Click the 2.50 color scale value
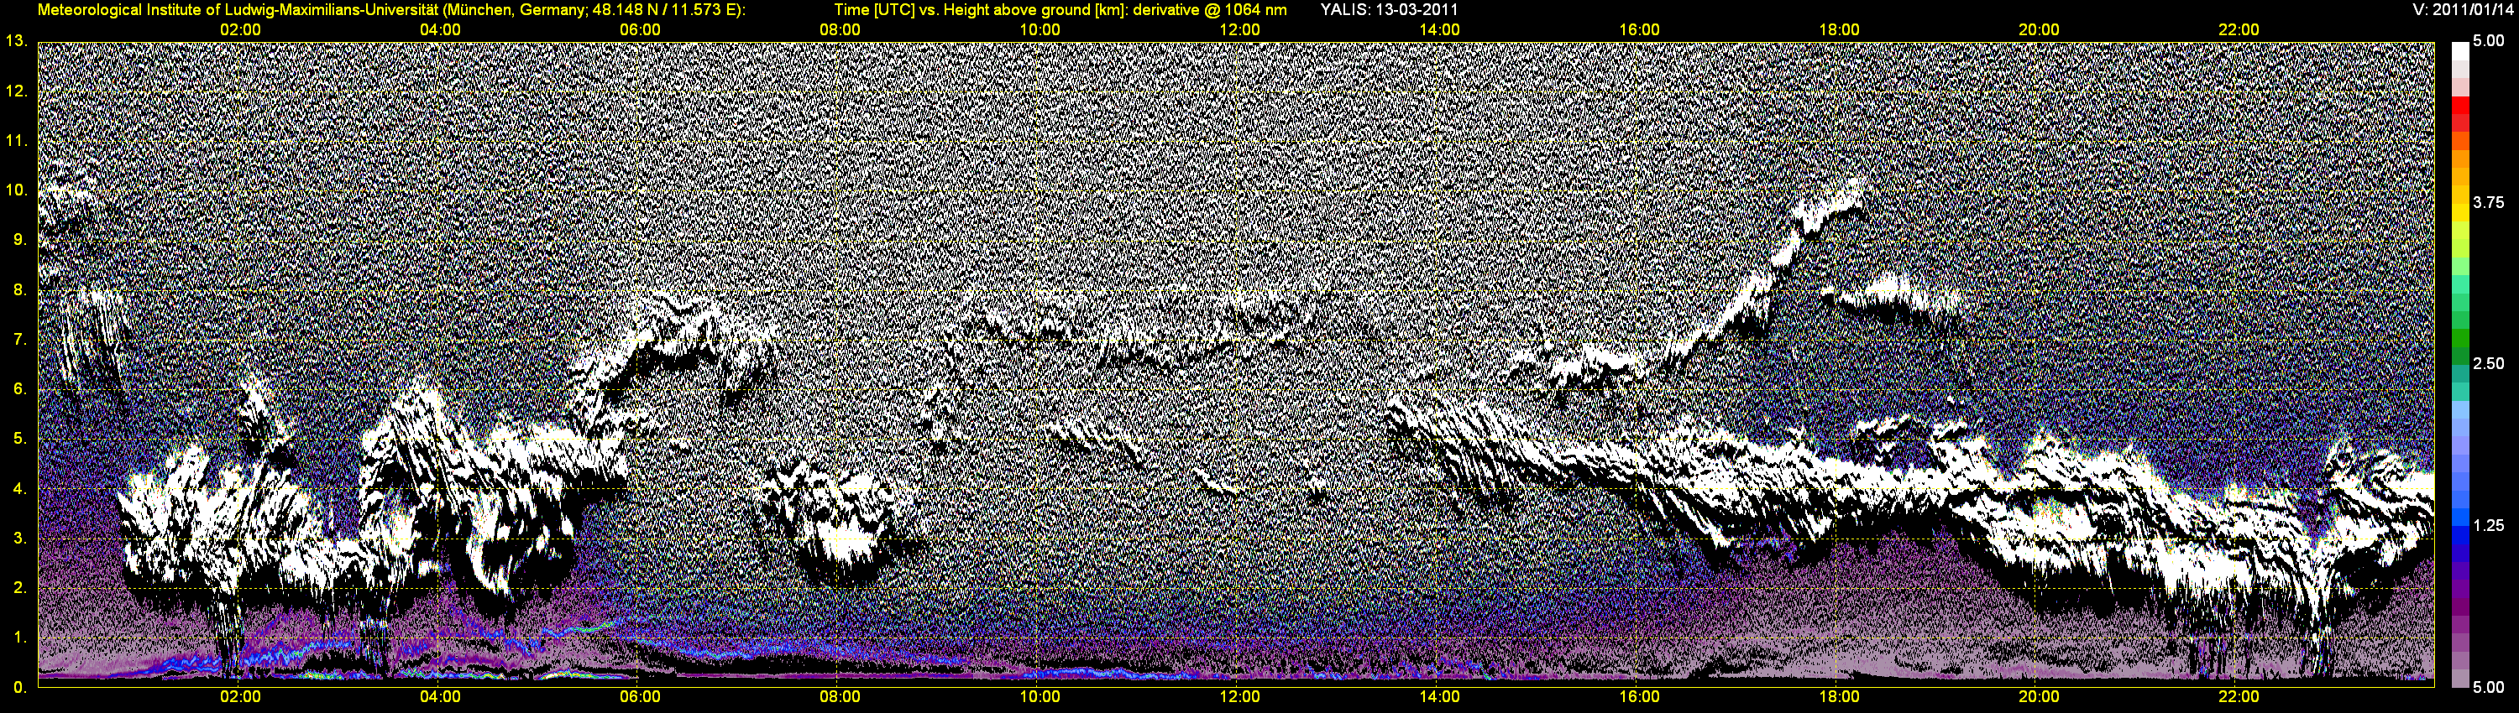 pyautogui.click(x=2488, y=364)
